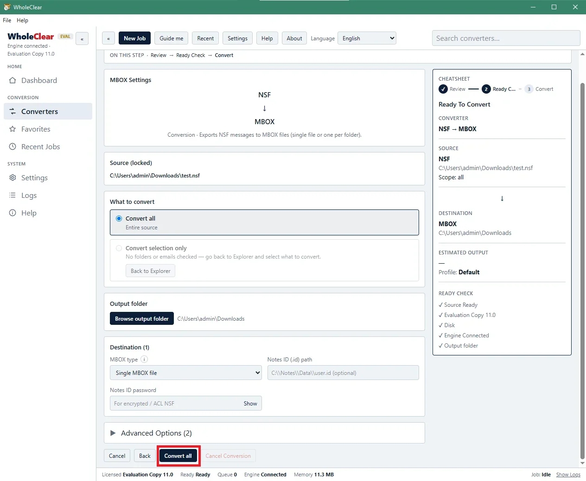Collapse the sidebar with the « button

point(82,39)
